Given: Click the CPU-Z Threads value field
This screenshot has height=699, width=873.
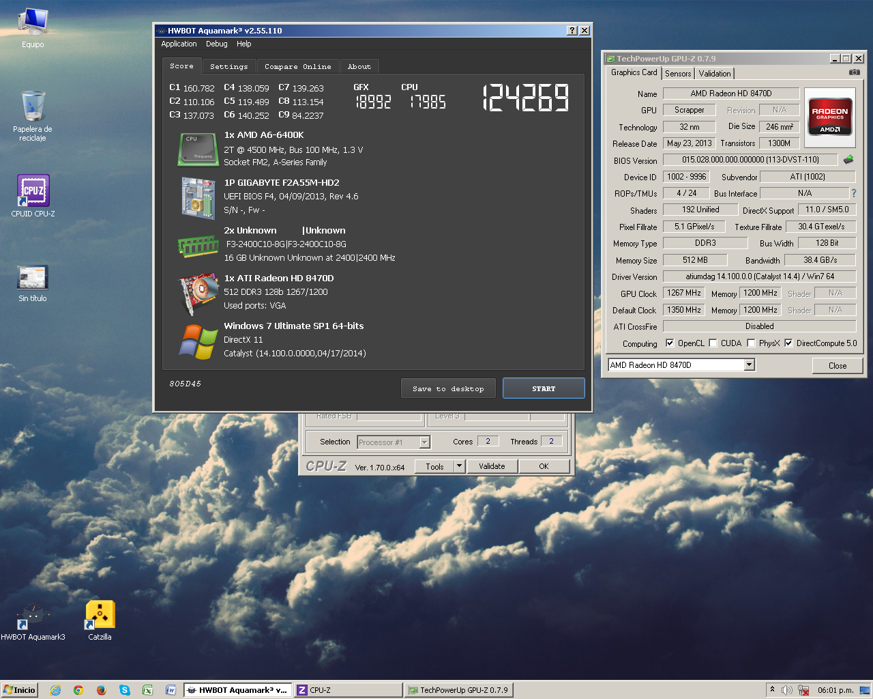Looking at the screenshot, I should point(551,441).
